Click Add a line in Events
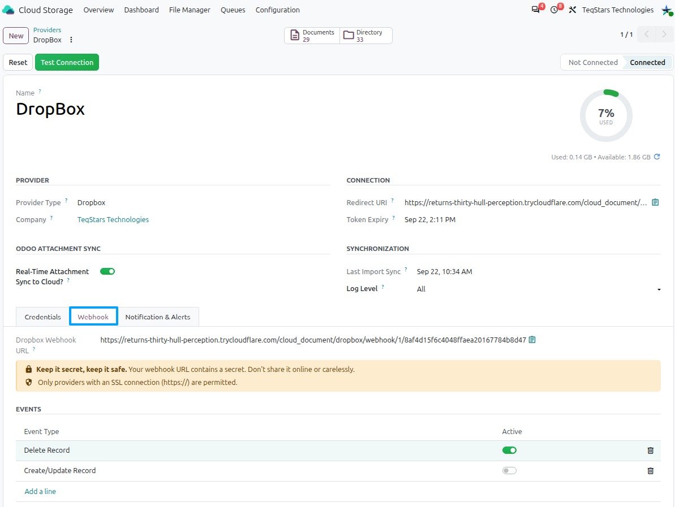 pyautogui.click(x=40, y=491)
